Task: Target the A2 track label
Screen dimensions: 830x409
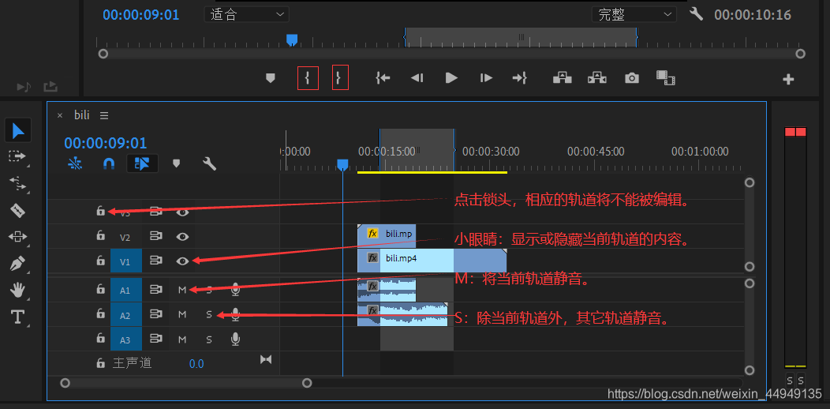Action: pos(126,315)
